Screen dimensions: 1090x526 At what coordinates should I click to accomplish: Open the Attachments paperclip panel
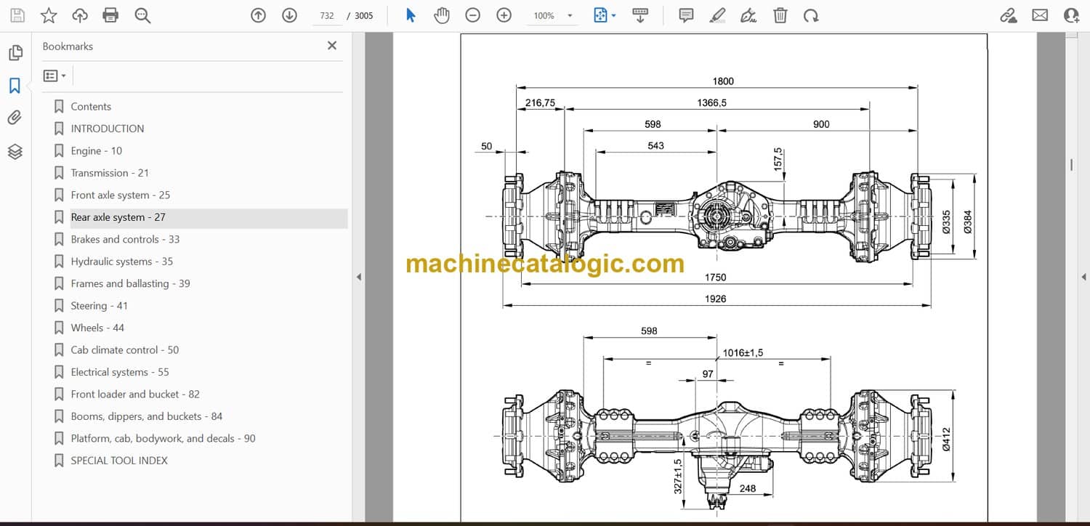coord(15,118)
